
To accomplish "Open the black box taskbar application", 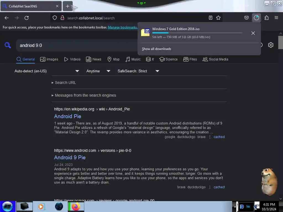I will tap(25, 206).
